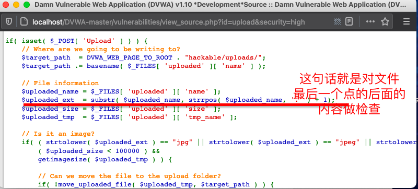The height and width of the screenshot is (189, 418).
Task: Show site information page icon
Action: pyautogui.click(x=24, y=22)
